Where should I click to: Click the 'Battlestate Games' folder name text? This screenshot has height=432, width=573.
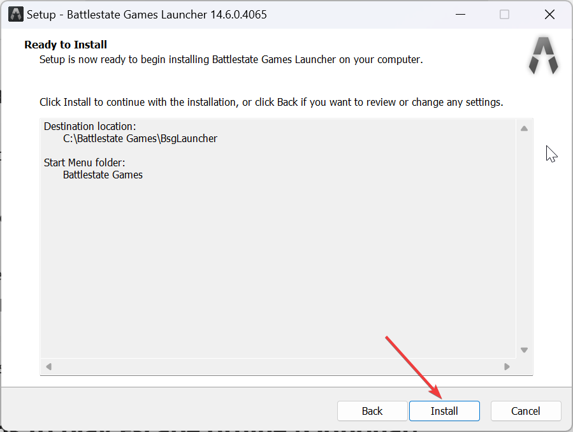click(103, 175)
